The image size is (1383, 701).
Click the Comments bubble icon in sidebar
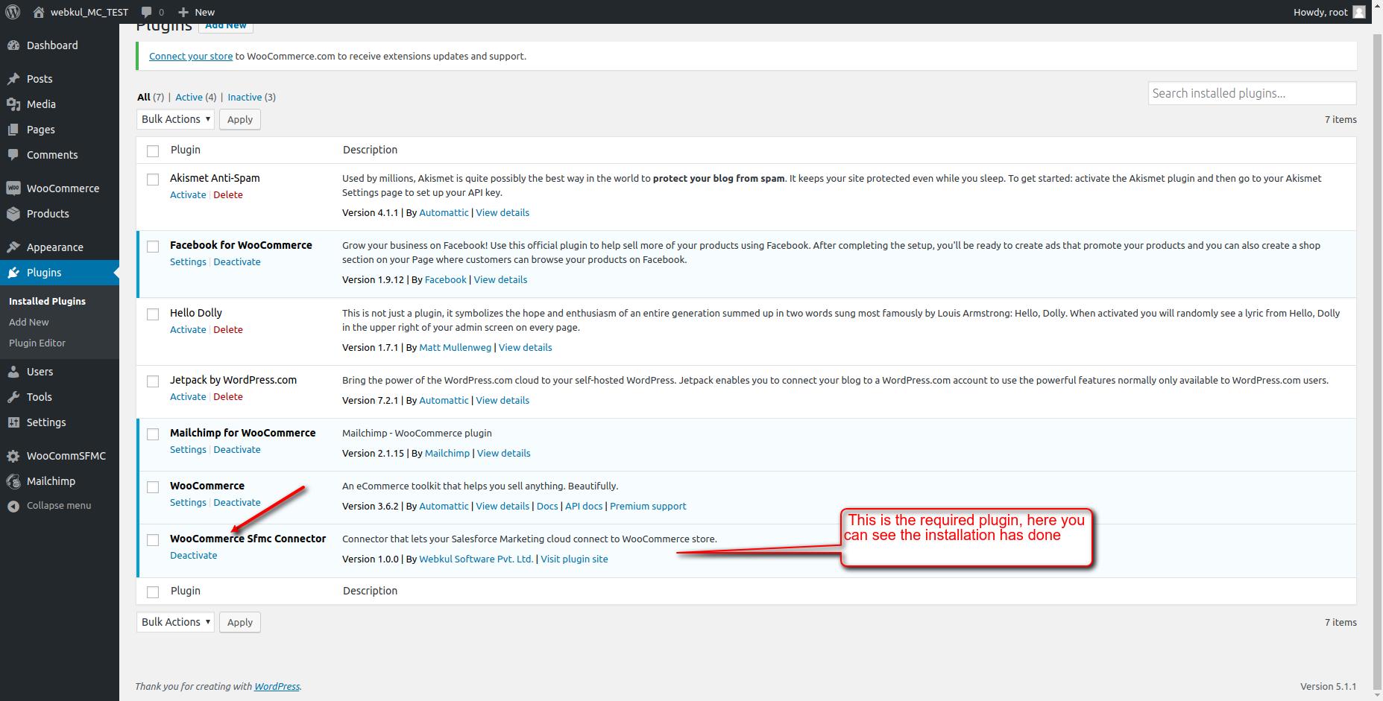13,155
